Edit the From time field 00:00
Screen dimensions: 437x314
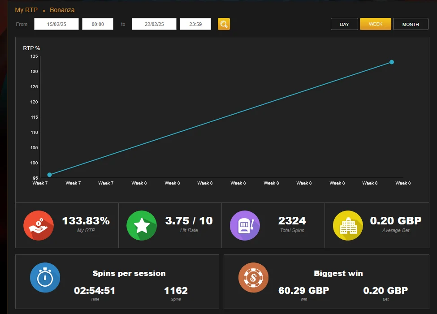pos(98,24)
